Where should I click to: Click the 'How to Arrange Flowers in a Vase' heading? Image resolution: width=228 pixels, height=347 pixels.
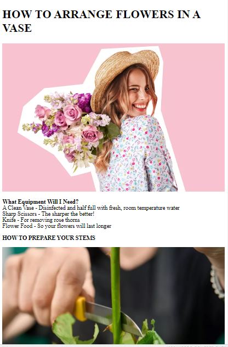[101, 21]
